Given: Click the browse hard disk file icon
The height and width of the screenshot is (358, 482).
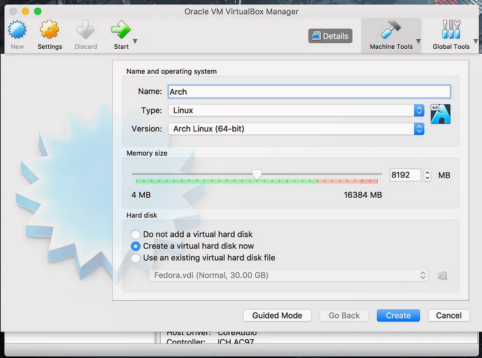Looking at the screenshot, I should 442,275.
